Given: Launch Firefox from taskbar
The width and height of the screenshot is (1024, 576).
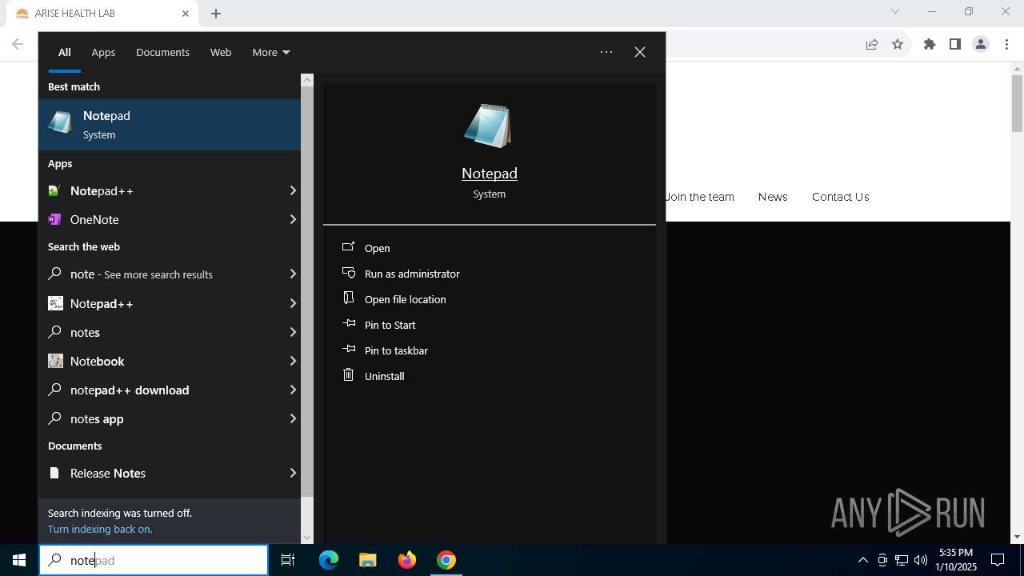Looking at the screenshot, I should pyautogui.click(x=407, y=560).
